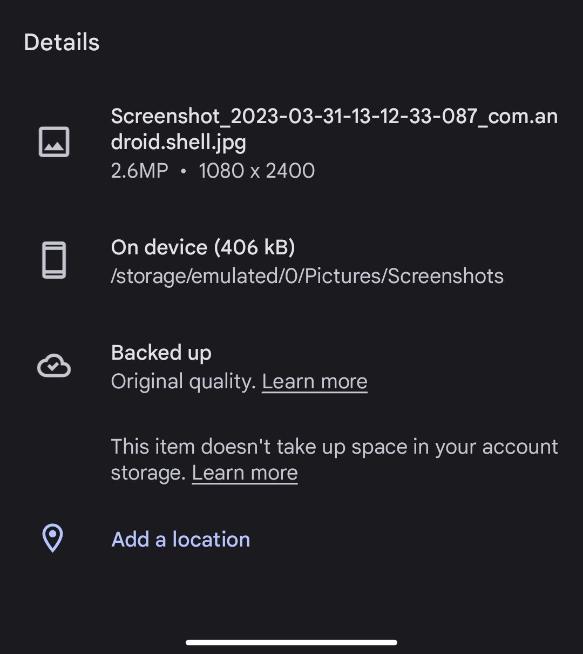
Task: Open Learn more beside Original quality
Action: [x=314, y=382]
